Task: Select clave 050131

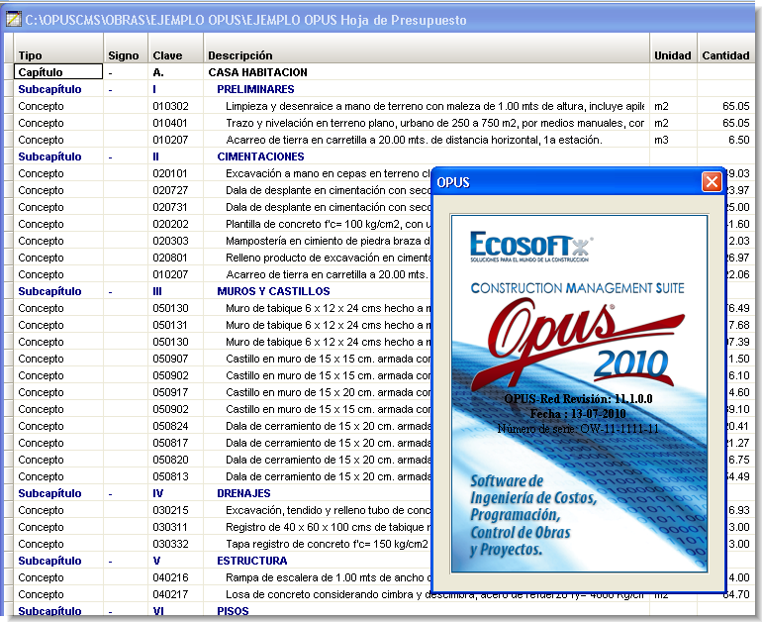Action: click(x=169, y=325)
